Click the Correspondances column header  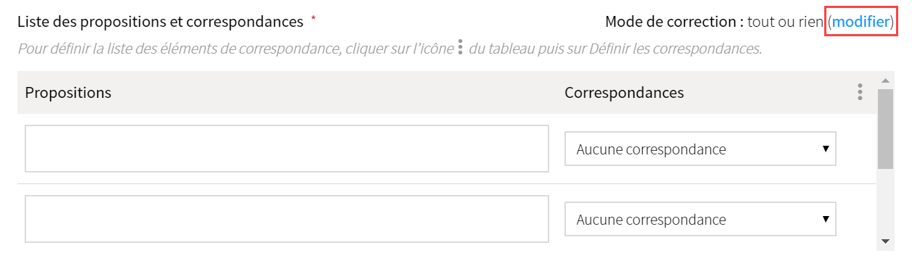point(624,93)
